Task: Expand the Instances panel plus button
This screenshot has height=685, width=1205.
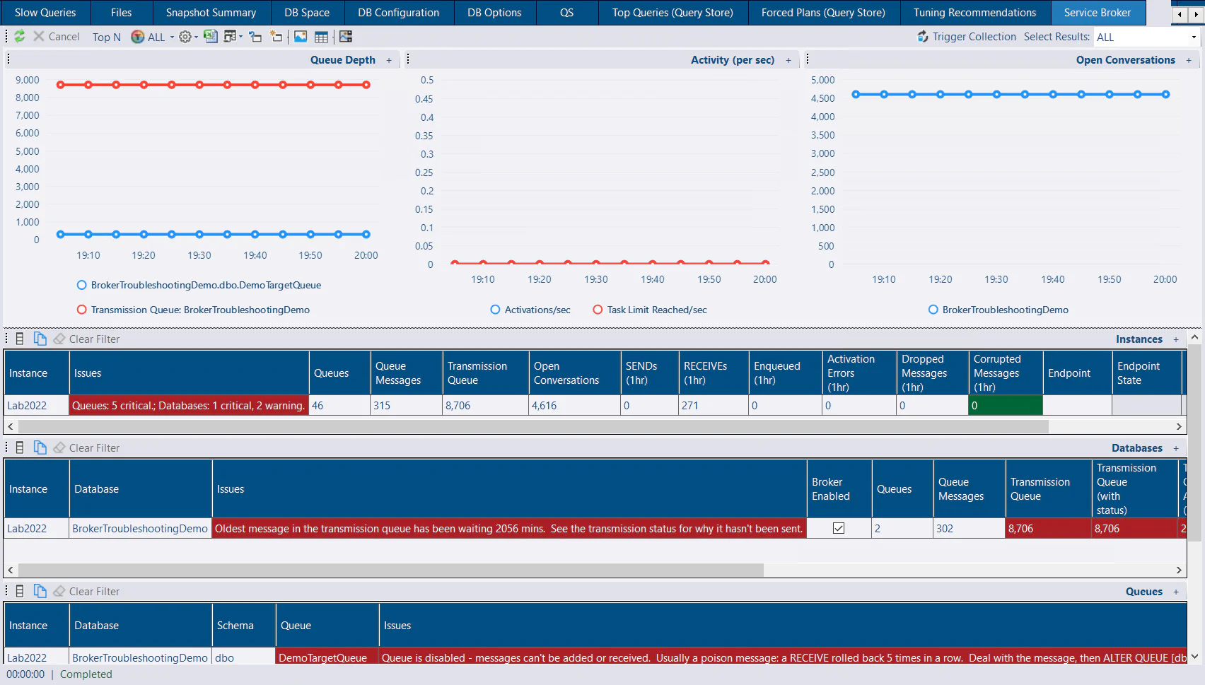Action: click(x=1176, y=340)
